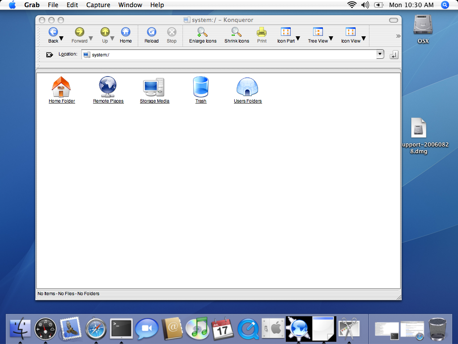This screenshot has height=344, width=458.
Task: Open Spotlight search in menu bar
Action: point(445,5)
